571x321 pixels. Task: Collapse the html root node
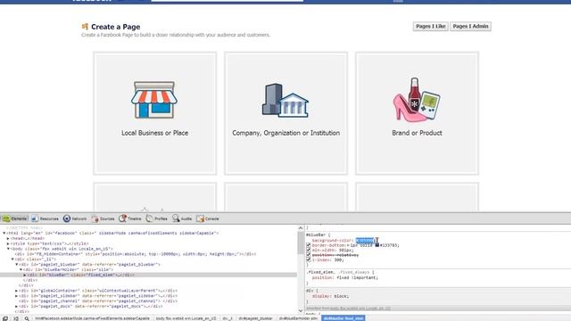pos(4,233)
